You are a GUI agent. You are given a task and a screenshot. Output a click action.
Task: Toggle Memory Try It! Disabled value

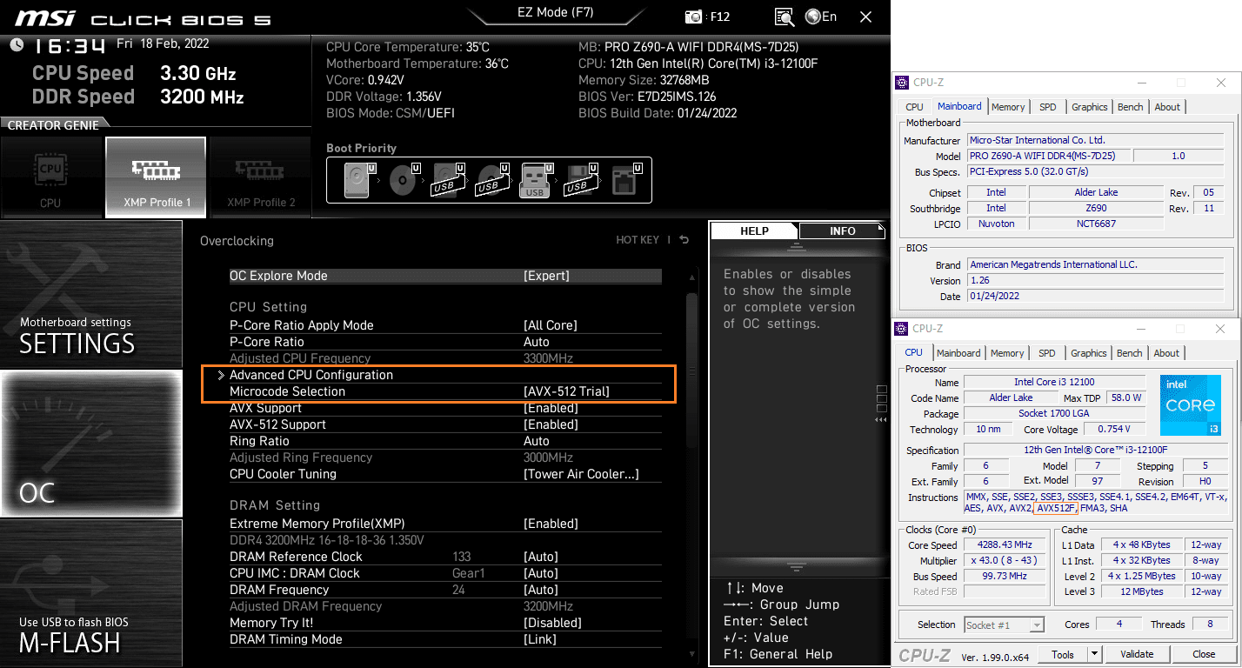pyautogui.click(x=552, y=623)
